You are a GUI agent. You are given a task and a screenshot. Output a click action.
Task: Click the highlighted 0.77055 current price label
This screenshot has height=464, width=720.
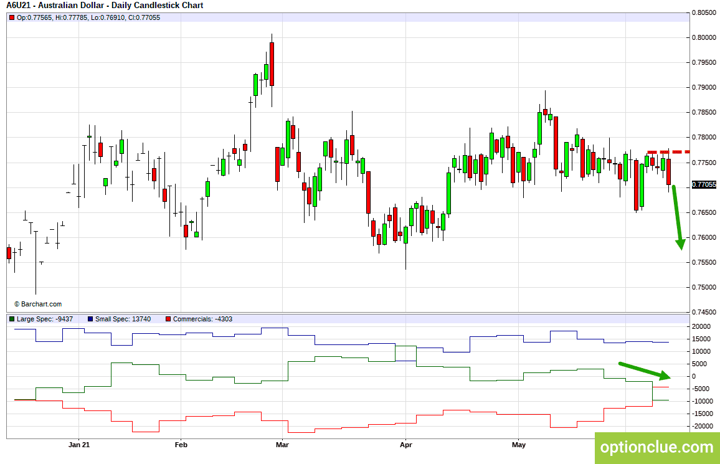tap(704, 184)
